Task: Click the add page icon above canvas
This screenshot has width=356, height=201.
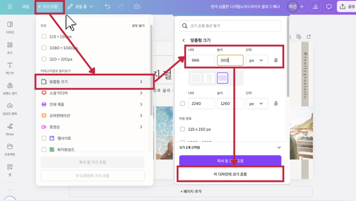Action: point(309,36)
